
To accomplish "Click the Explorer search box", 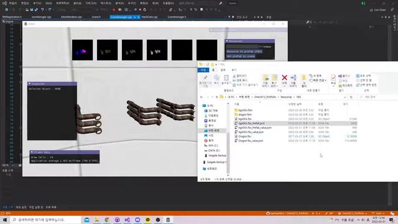I will click(377, 97).
